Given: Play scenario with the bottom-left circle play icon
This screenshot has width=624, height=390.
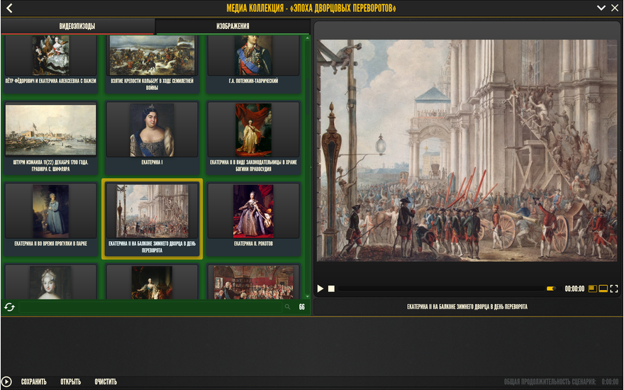Looking at the screenshot, I should (6, 381).
